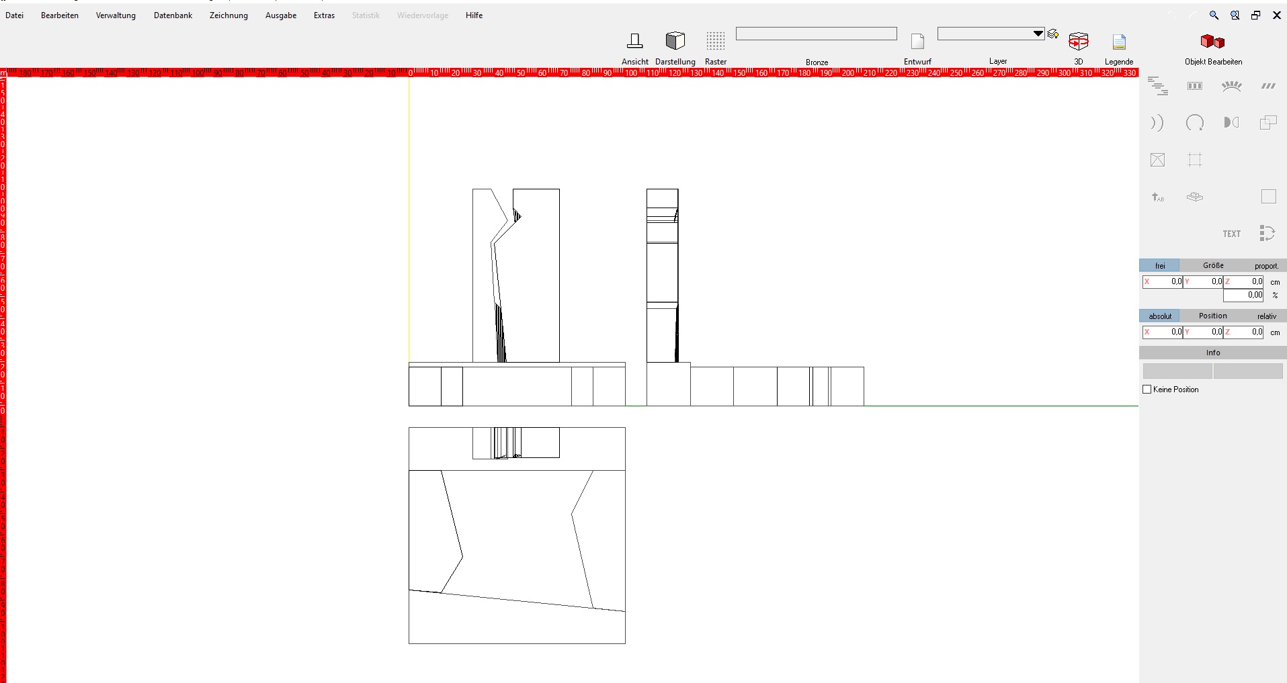Viewport: 1287px width, 683px height.
Task: Open the Bronze material selection field
Action: tap(816, 34)
